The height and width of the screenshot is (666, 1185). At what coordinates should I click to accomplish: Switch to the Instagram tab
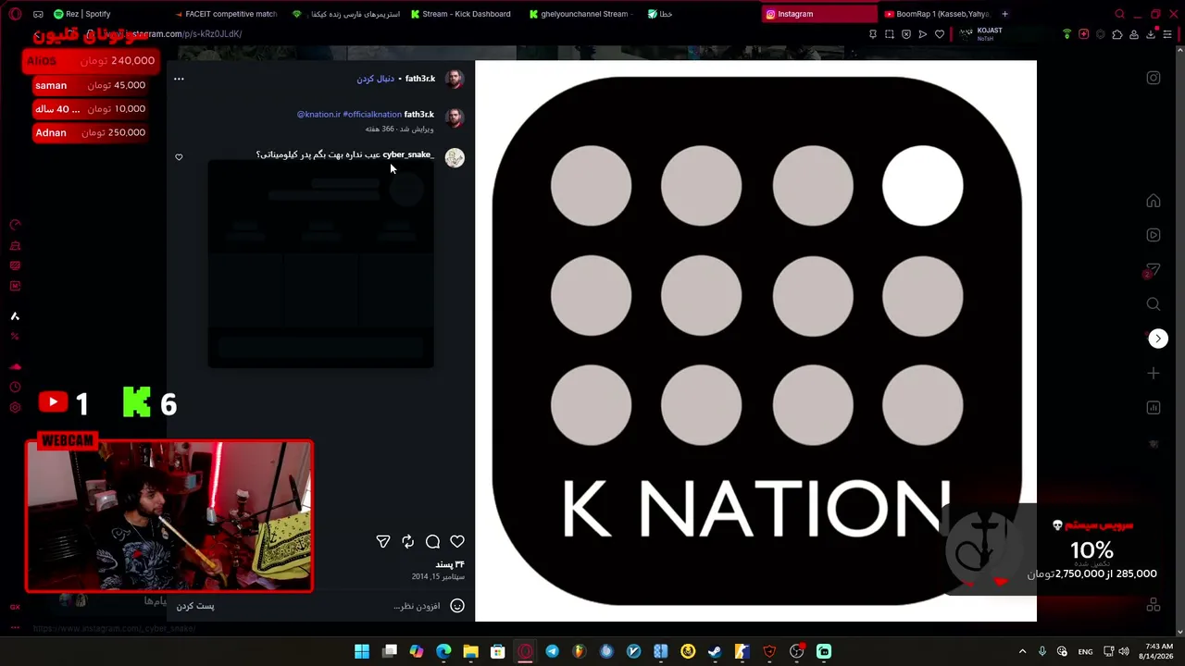pyautogui.click(x=818, y=14)
